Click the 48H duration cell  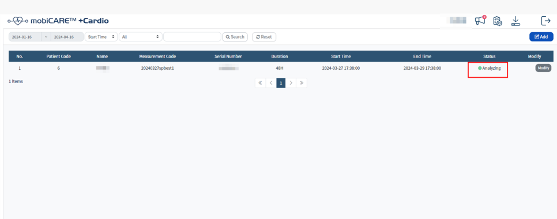click(x=280, y=68)
